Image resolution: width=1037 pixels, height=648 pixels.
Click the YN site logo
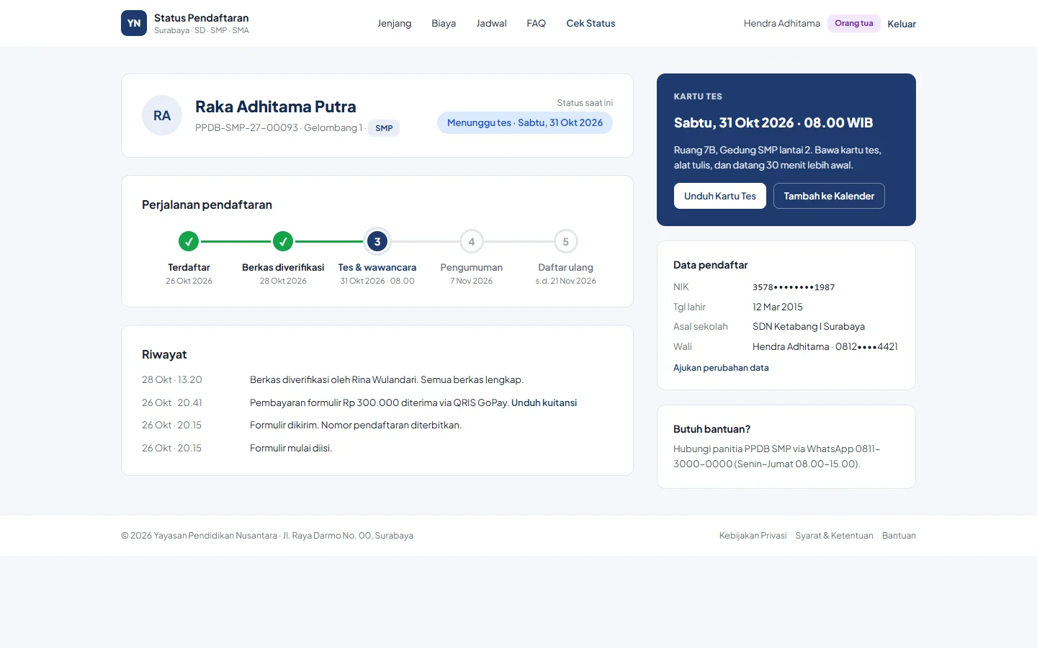click(134, 23)
